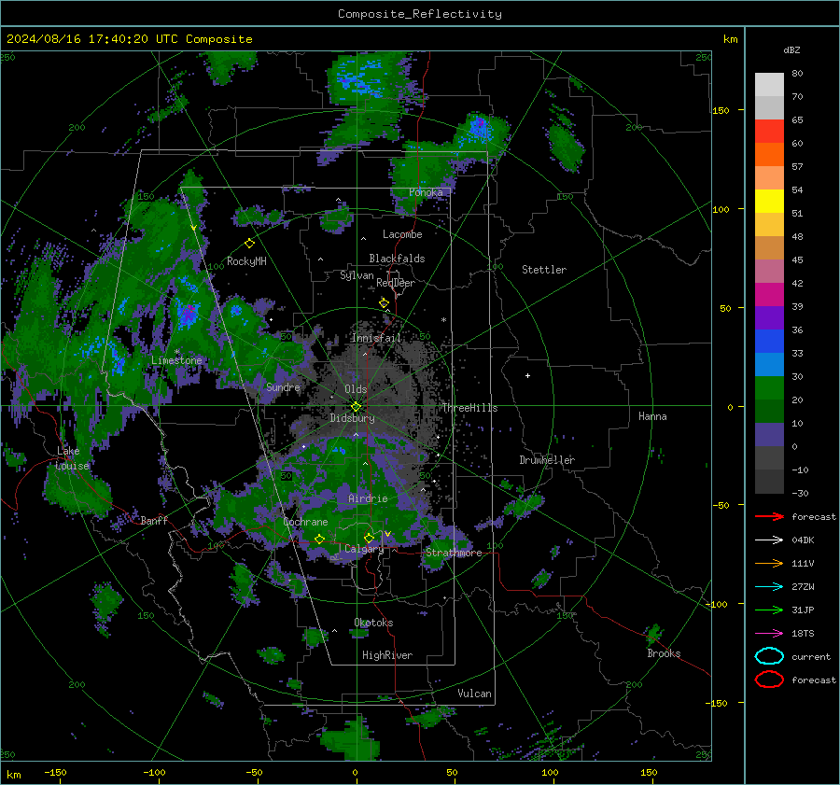840x785 pixels.
Task: Click the Vulcan city label
Action: 474,694
